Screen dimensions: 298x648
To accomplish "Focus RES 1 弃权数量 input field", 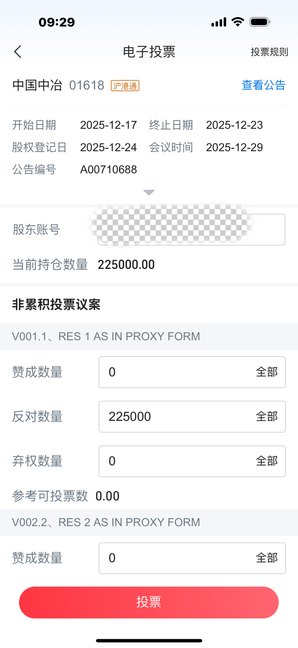I will (x=175, y=461).
